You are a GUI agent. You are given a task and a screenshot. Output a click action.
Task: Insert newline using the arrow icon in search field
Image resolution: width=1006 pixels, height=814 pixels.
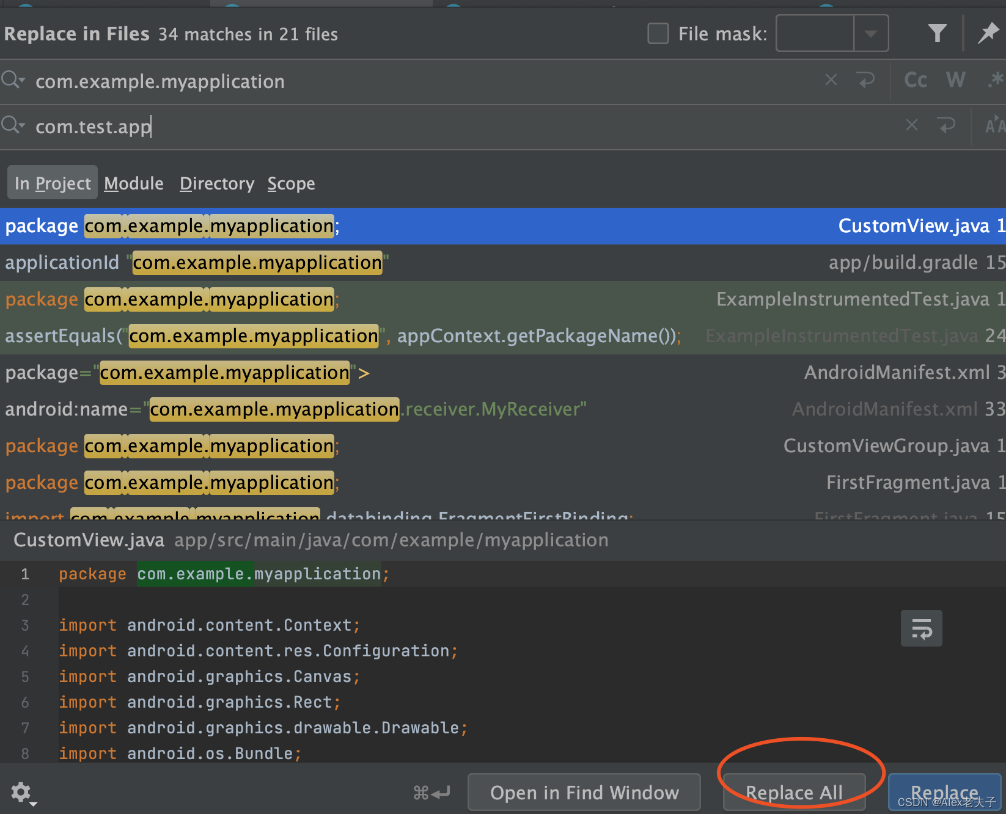866,79
